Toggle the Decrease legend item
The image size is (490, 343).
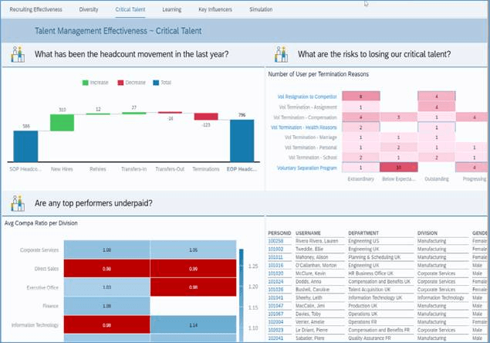[x=133, y=81]
